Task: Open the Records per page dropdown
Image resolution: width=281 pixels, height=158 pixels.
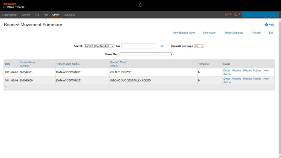Action: [x=199, y=46]
